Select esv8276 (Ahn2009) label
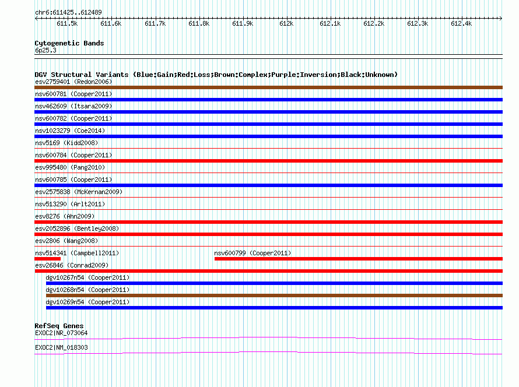This screenshot has width=519, height=387. [x=65, y=216]
